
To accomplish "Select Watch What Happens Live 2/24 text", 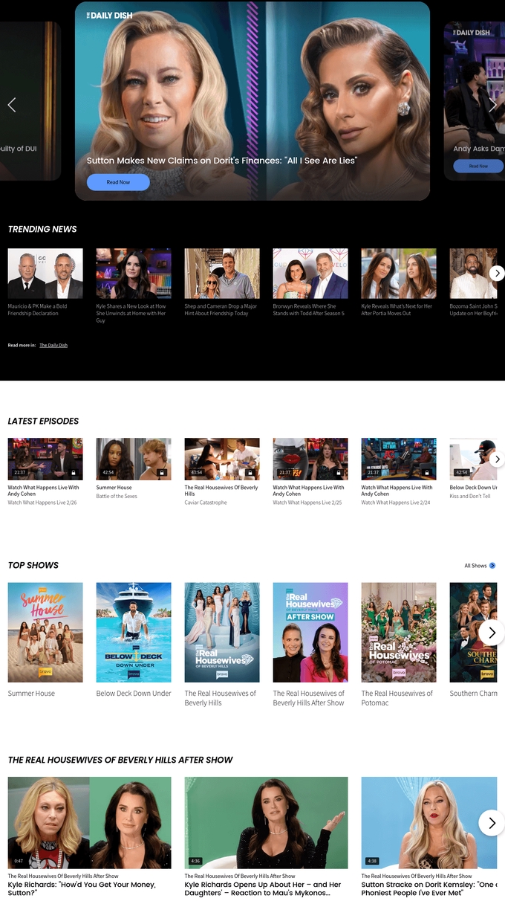I will pyautogui.click(x=396, y=503).
